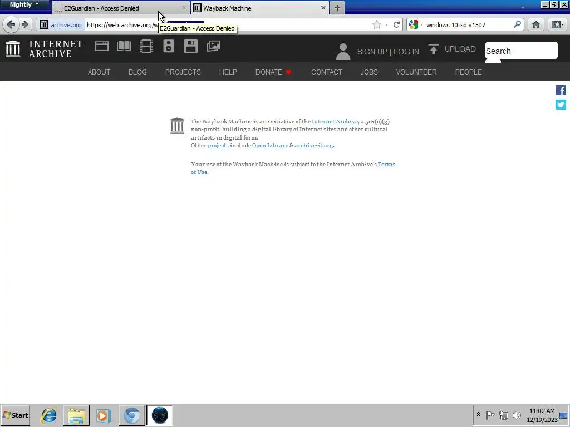This screenshot has width=570, height=427.
Task: Launch Internet Explorer from taskbar
Action: click(48, 415)
